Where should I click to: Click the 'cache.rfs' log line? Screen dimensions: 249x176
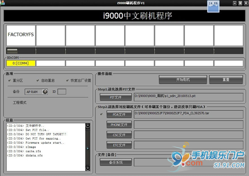24,151
